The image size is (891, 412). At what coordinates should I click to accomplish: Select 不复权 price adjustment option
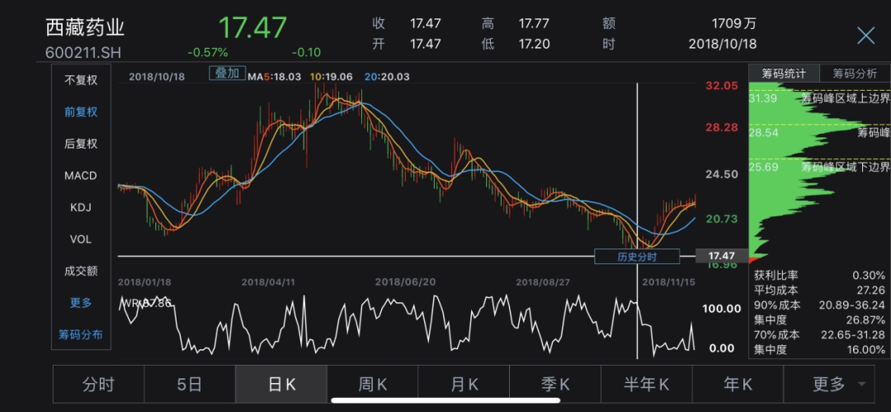(x=81, y=80)
